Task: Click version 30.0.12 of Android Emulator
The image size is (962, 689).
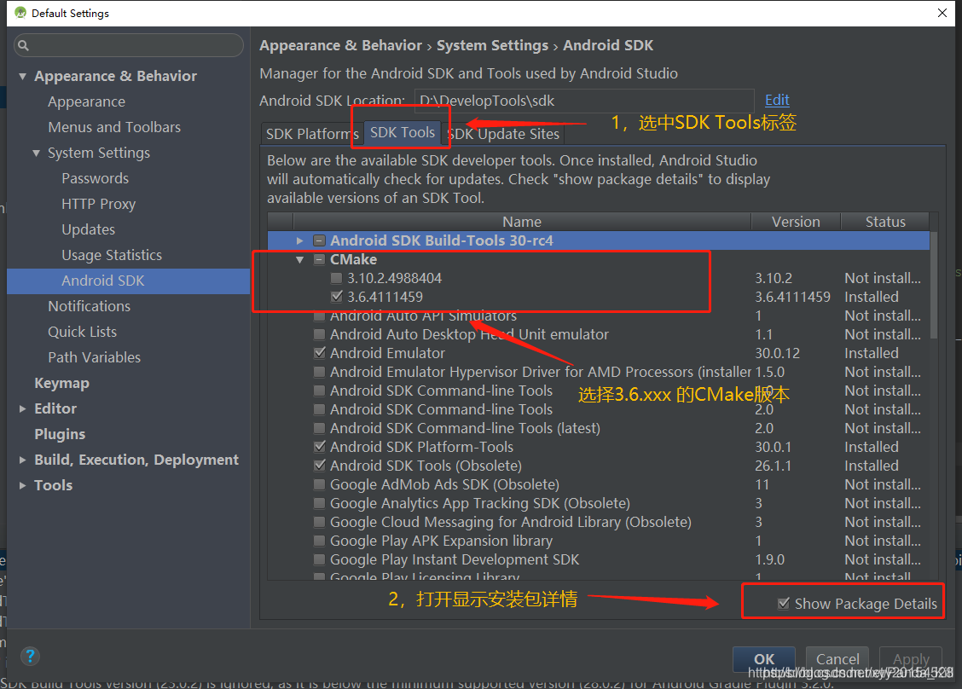Action: click(x=777, y=353)
